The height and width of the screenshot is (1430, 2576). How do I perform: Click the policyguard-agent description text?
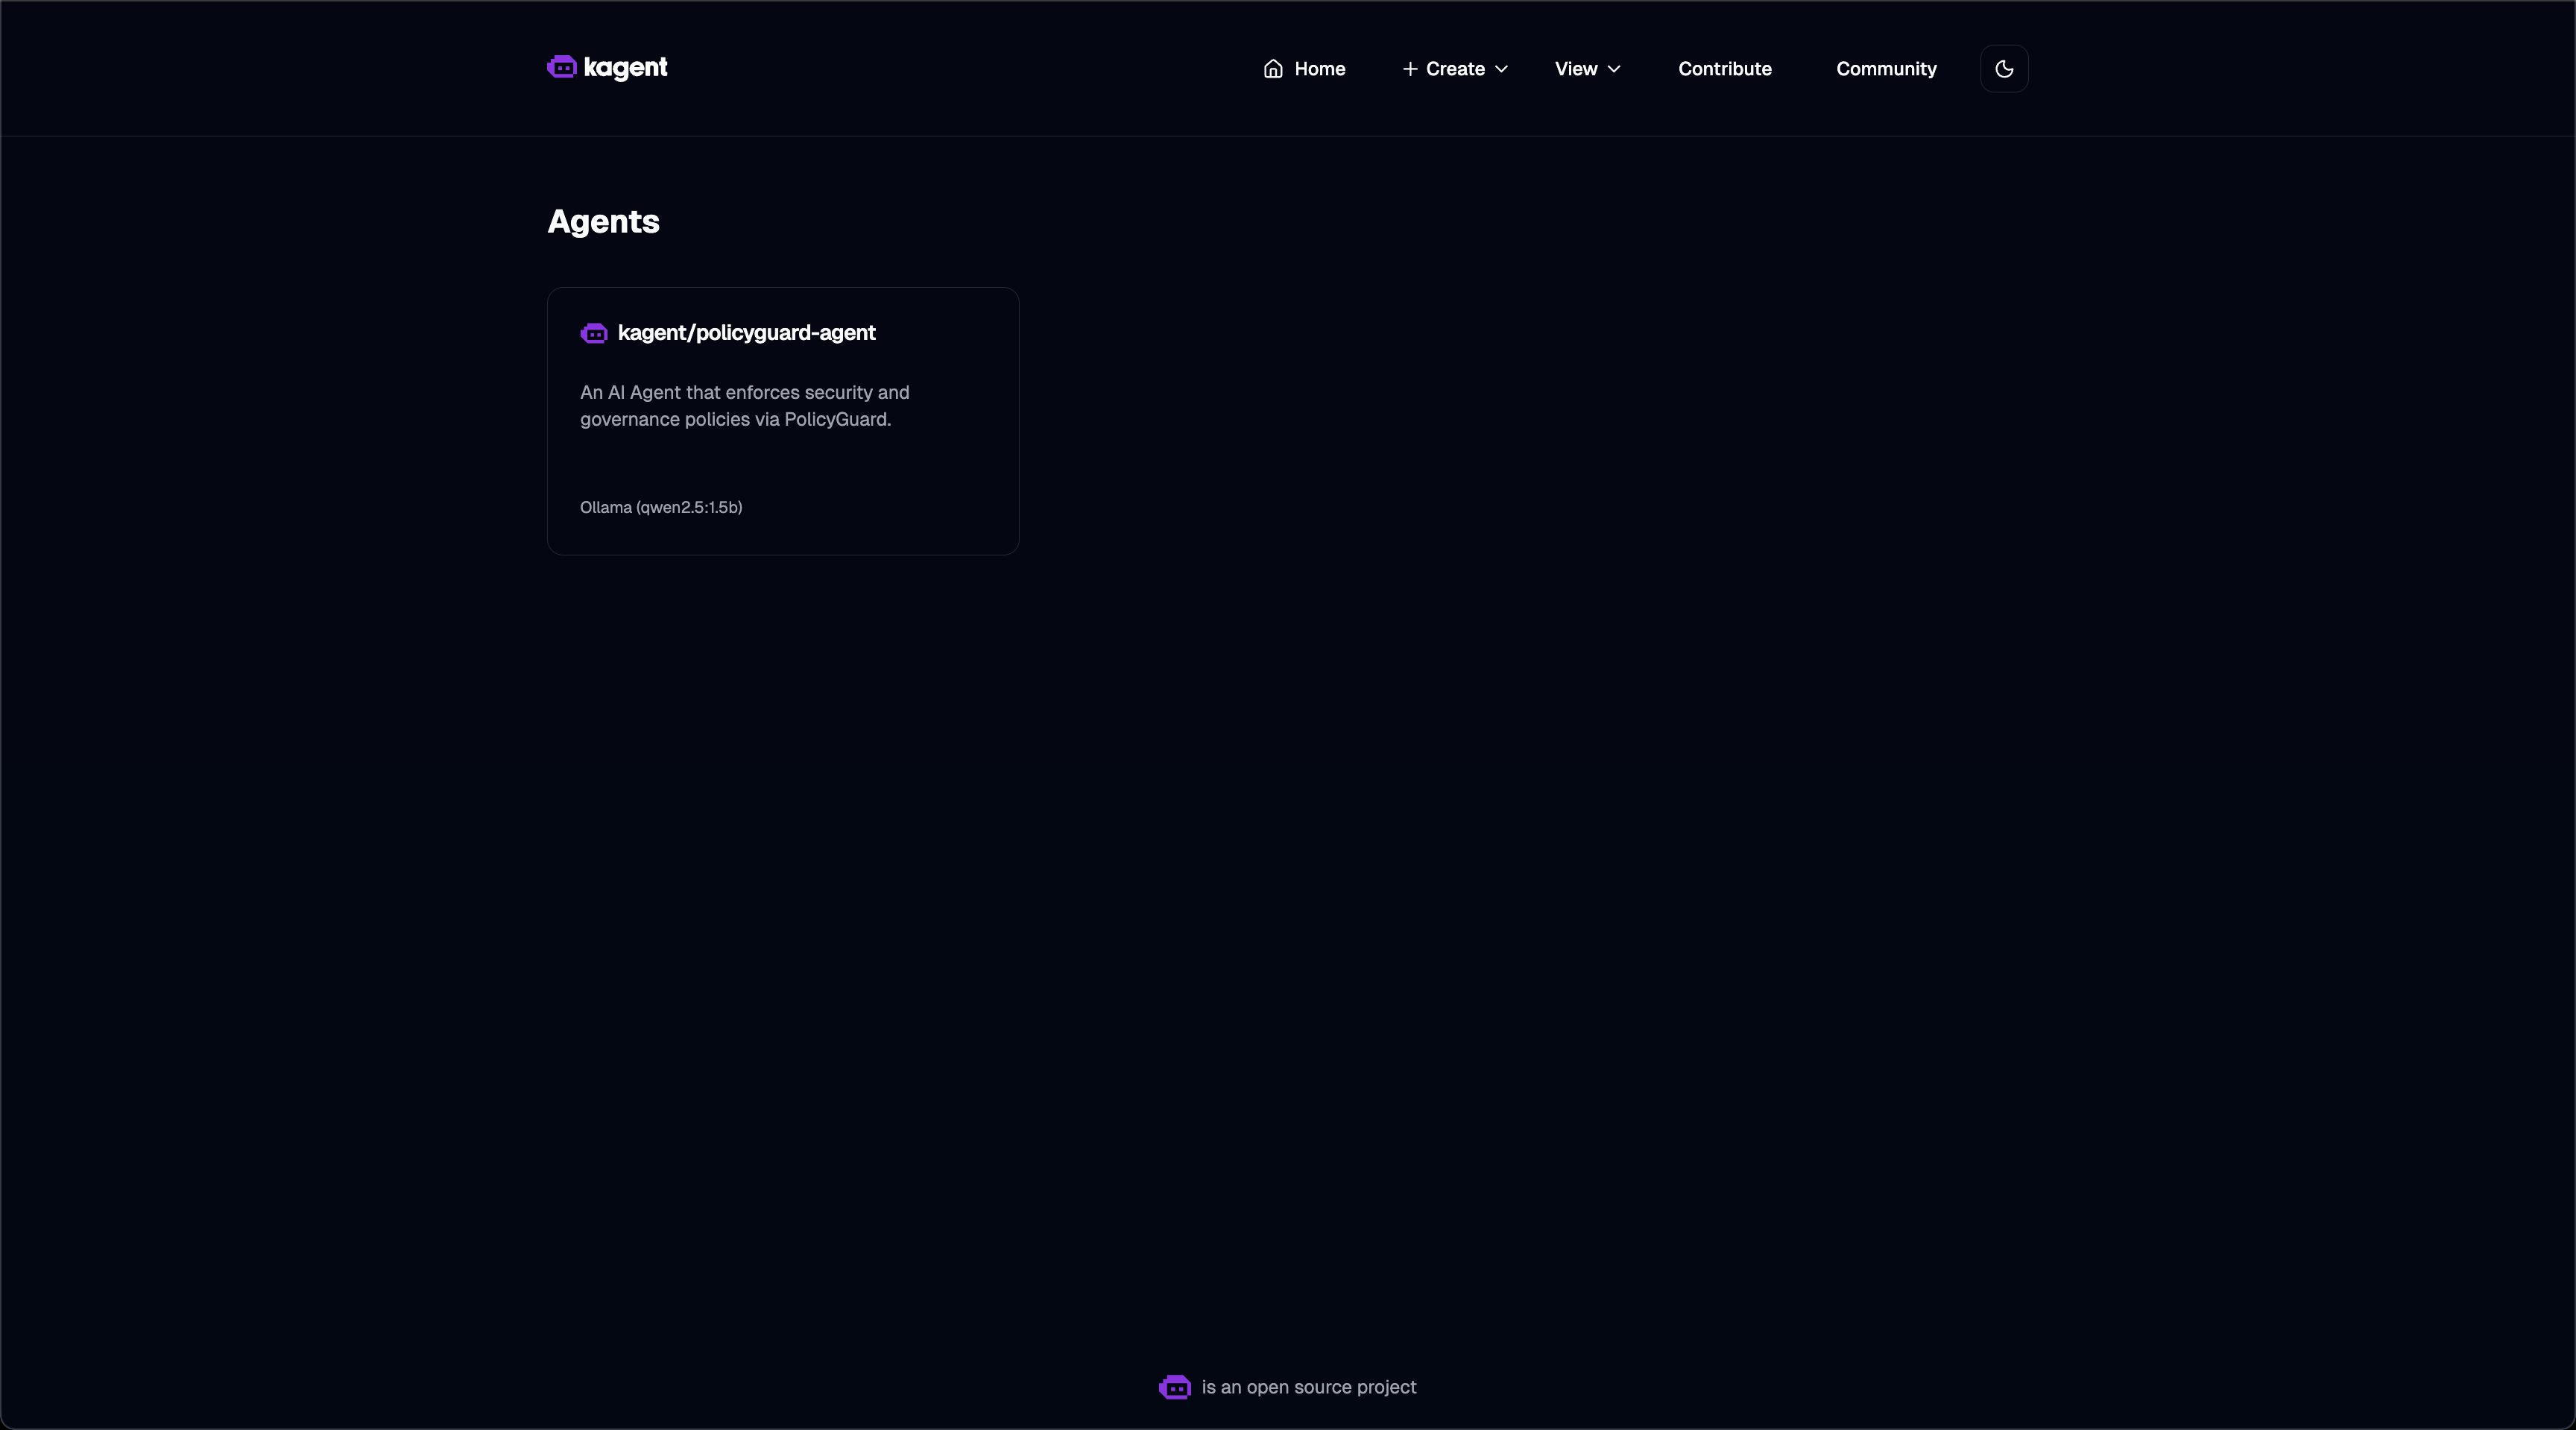744,406
